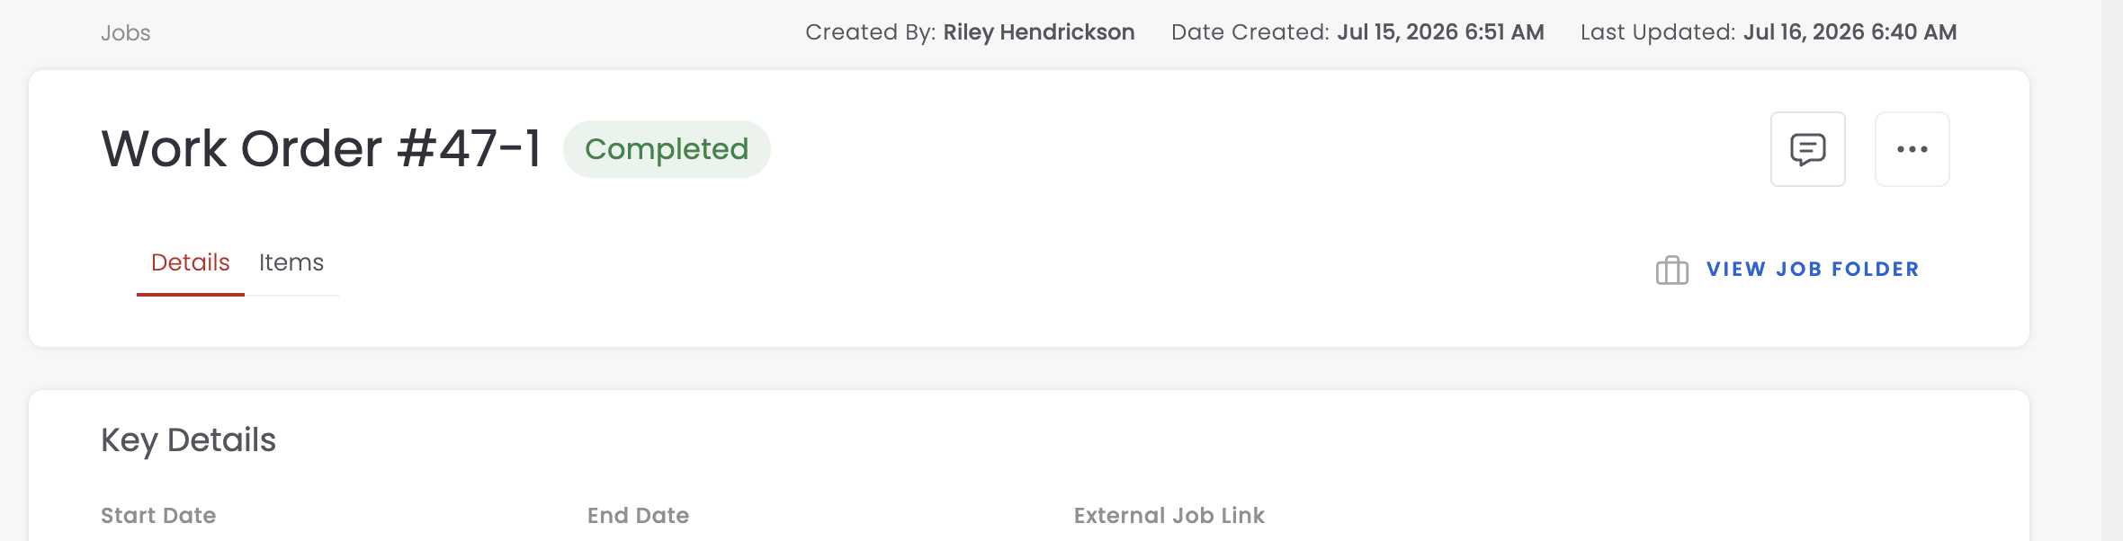
Task: Click the Created By label text
Action: coord(870,32)
